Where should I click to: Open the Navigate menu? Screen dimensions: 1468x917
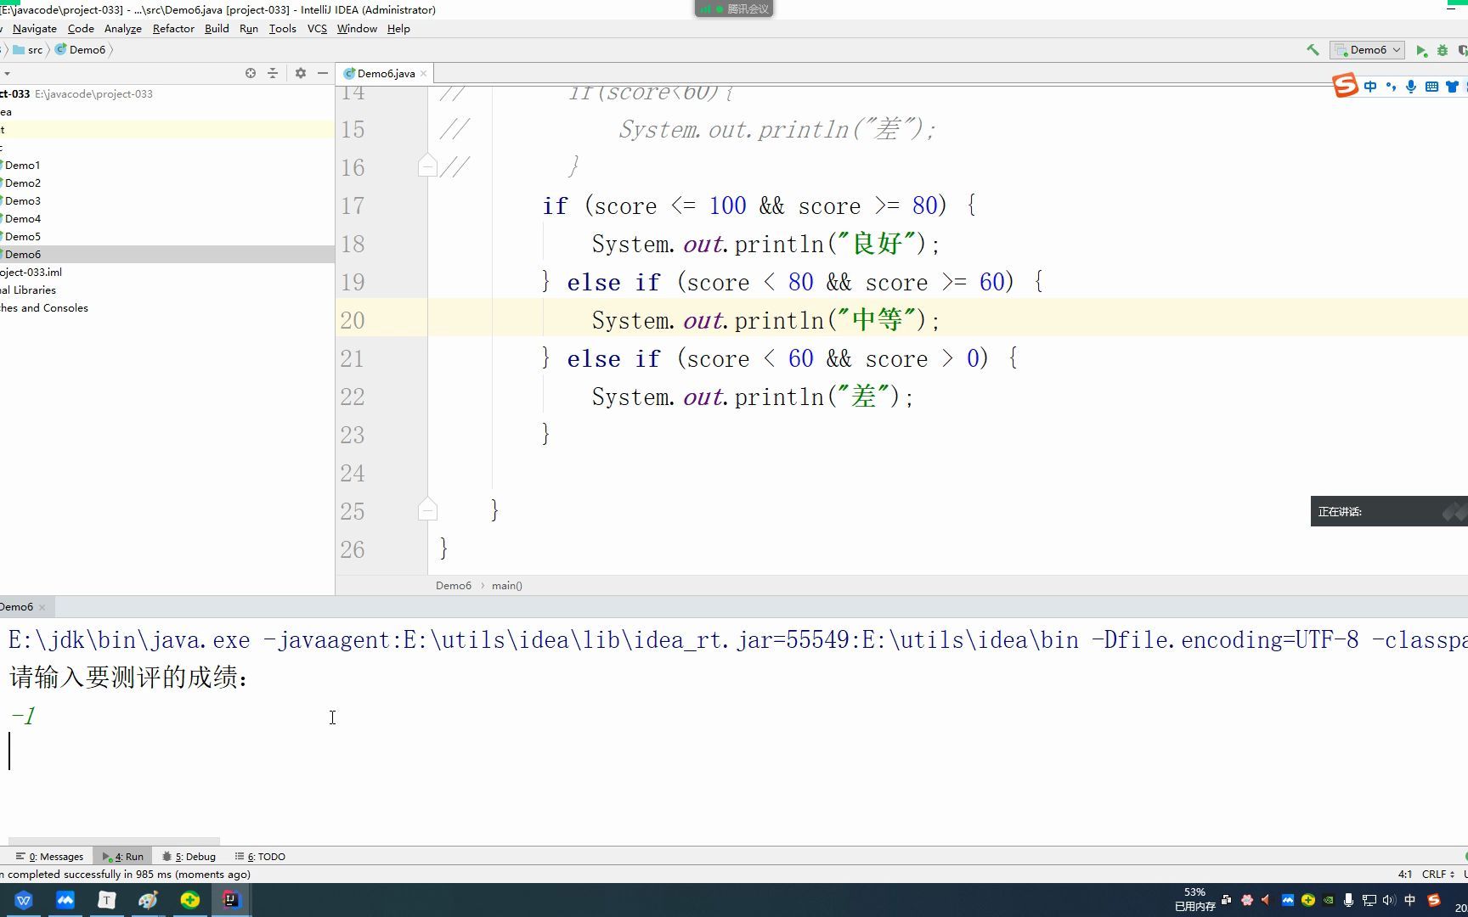(x=35, y=29)
